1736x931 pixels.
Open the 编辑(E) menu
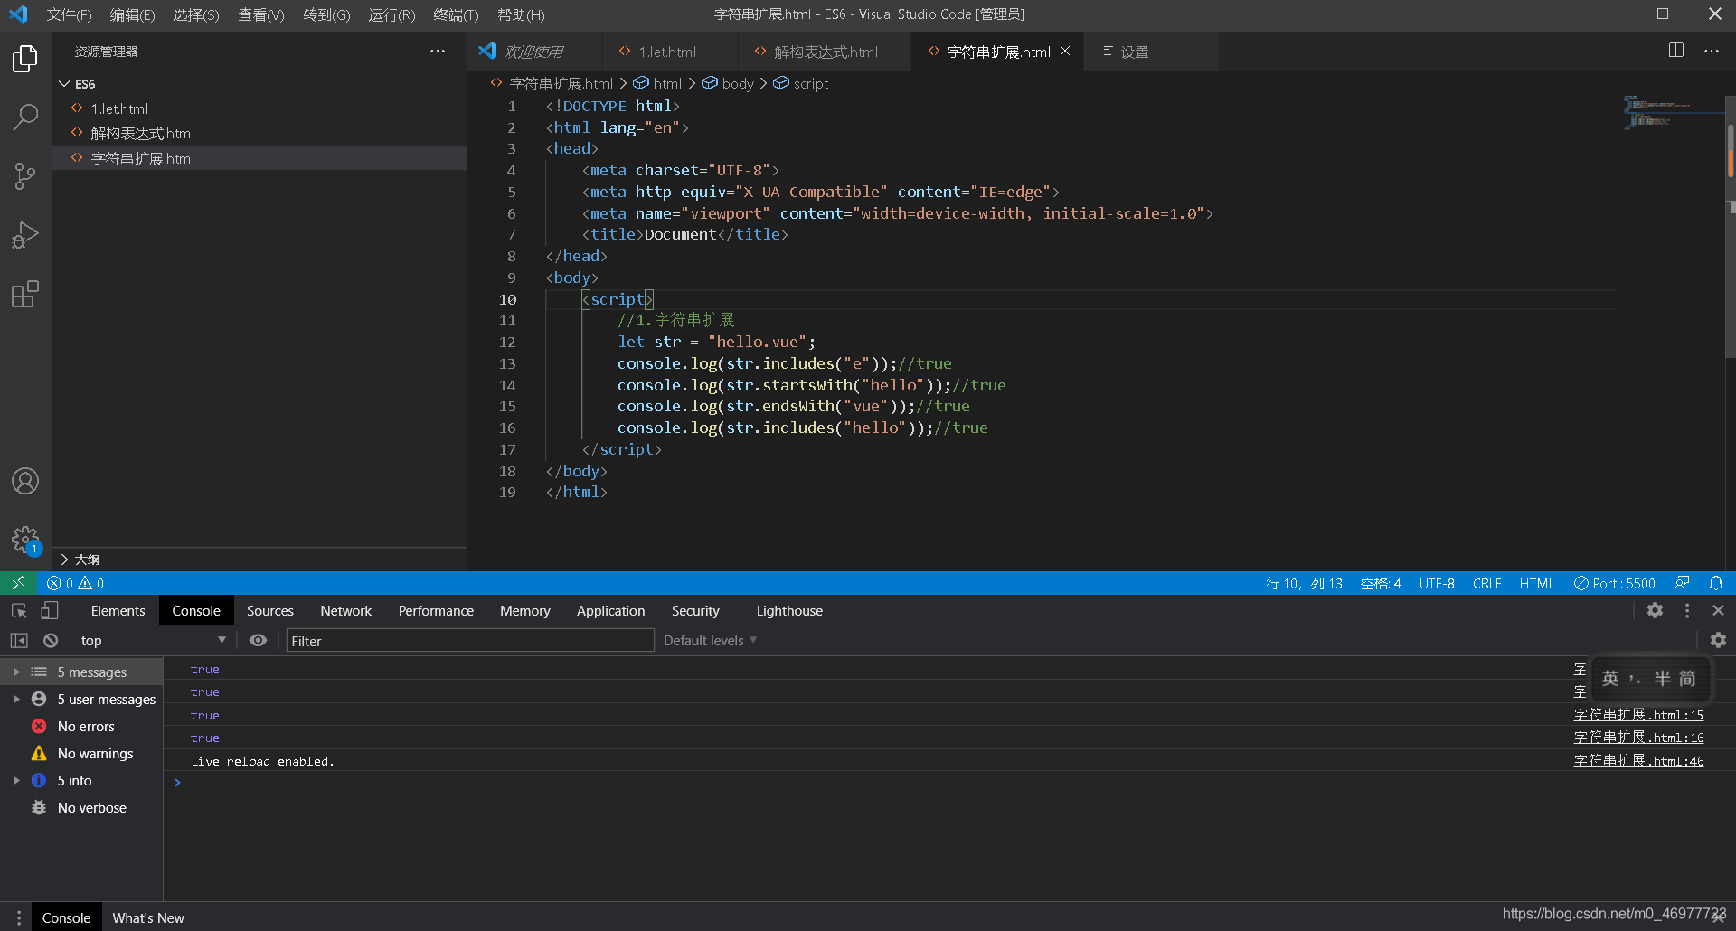pos(132,14)
